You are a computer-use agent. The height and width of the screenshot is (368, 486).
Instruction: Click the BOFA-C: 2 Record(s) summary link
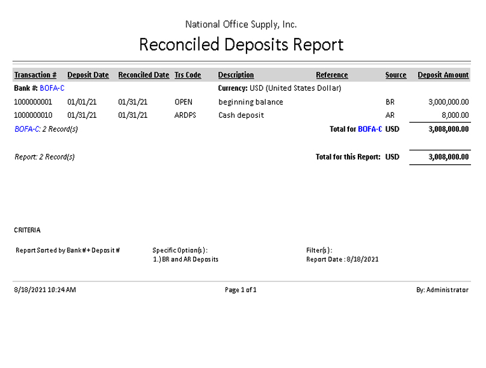[46, 129]
